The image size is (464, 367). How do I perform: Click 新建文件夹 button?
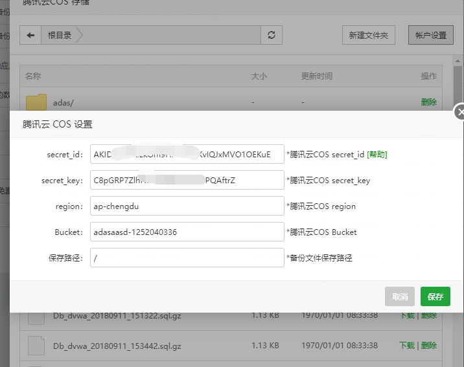point(369,35)
